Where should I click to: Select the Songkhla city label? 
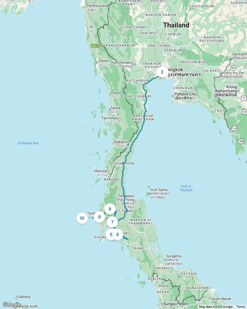174,256
